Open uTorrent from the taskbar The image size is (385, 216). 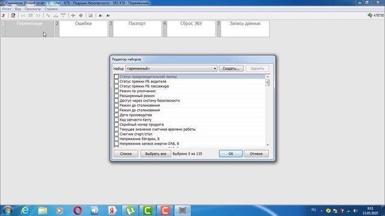[x=130, y=211]
